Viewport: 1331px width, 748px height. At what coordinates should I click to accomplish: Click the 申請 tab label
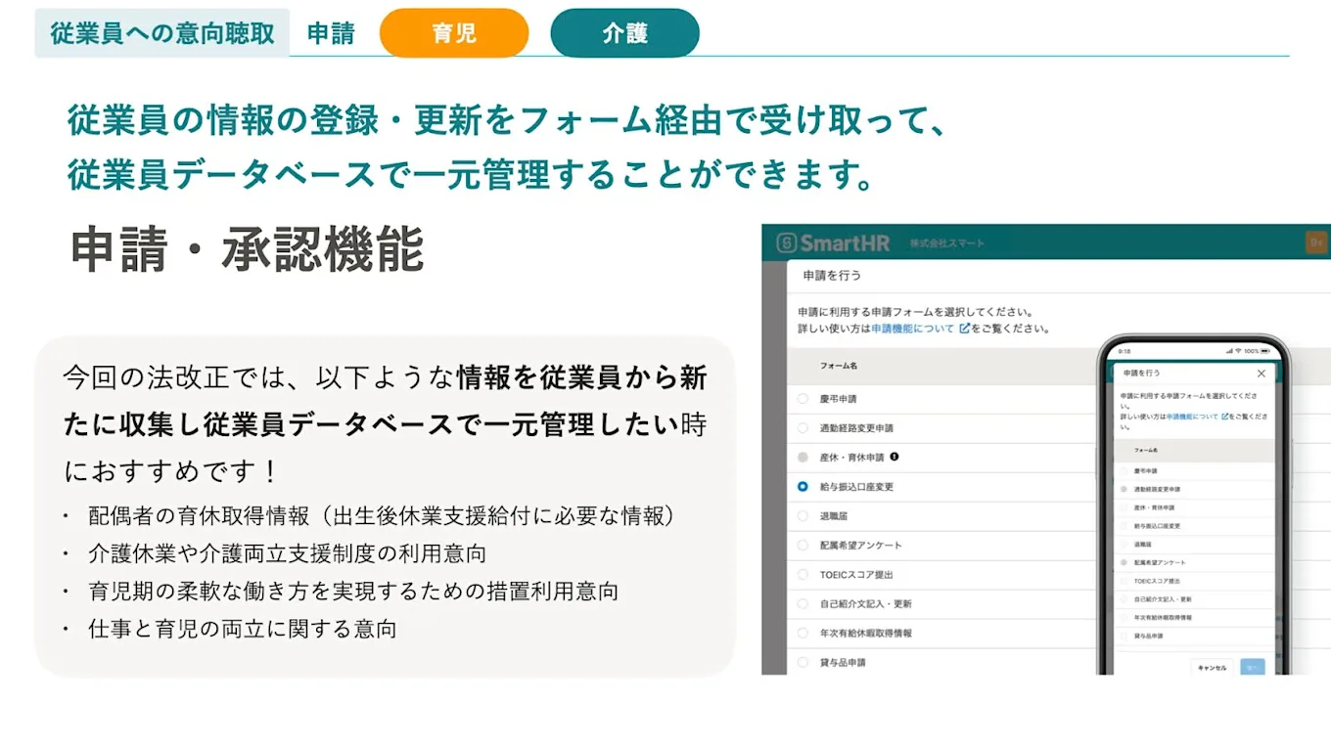point(331,33)
